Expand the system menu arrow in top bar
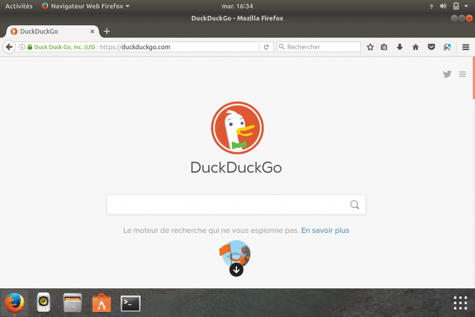The height and width of the screenshot is (317, 475). [466, 6]
